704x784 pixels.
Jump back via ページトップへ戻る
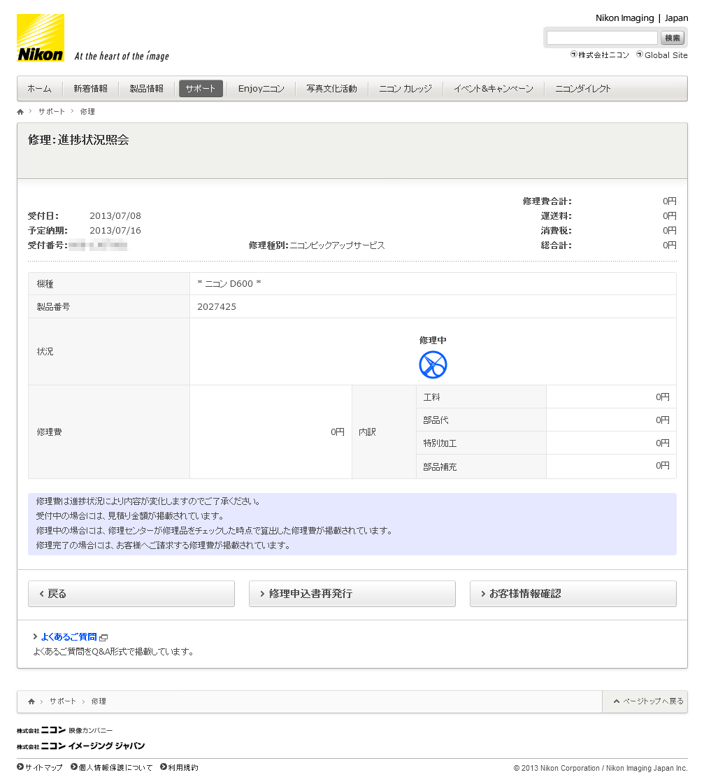(648, 701)
